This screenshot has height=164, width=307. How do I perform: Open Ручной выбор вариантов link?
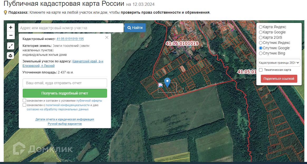click(x=65, y=124)
